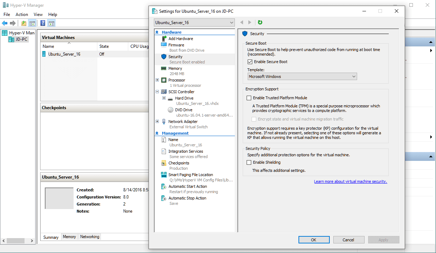Click the Processor chip icon
The width and height of the screenshot is (436, 253).
pyautogui.click(x=164, y=80)
